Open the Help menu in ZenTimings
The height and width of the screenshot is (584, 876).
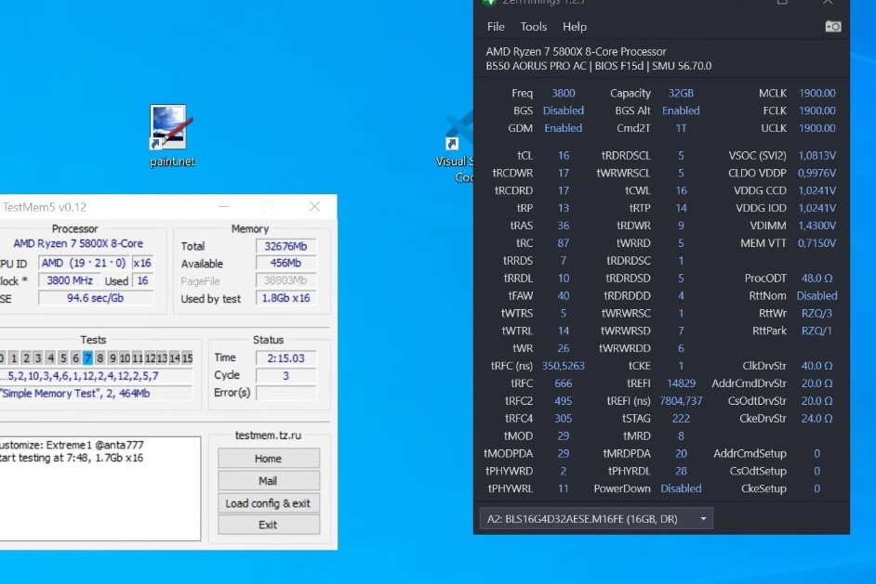[574, 27]
